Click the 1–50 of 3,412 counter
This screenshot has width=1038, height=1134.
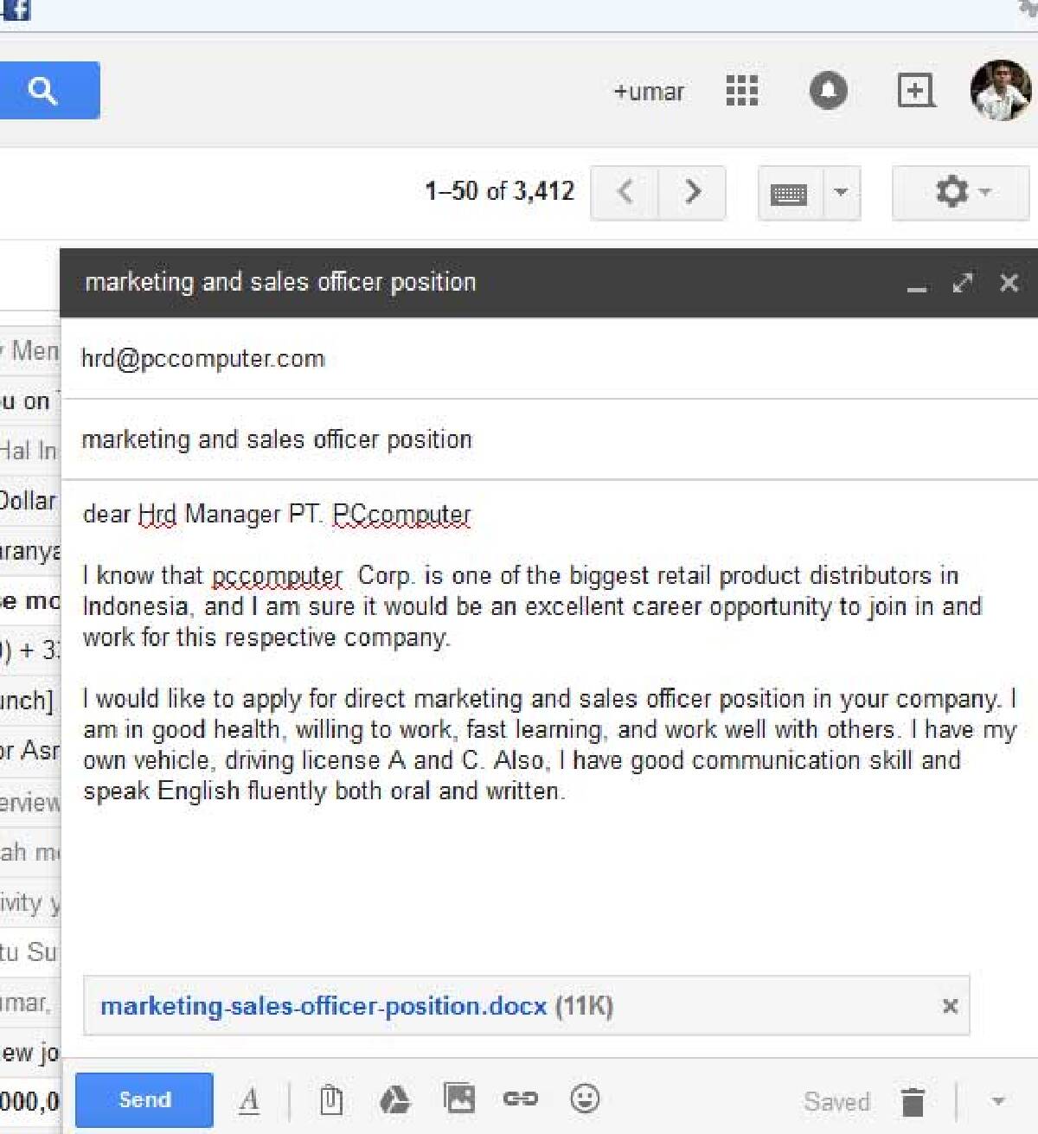pos(499,191)
